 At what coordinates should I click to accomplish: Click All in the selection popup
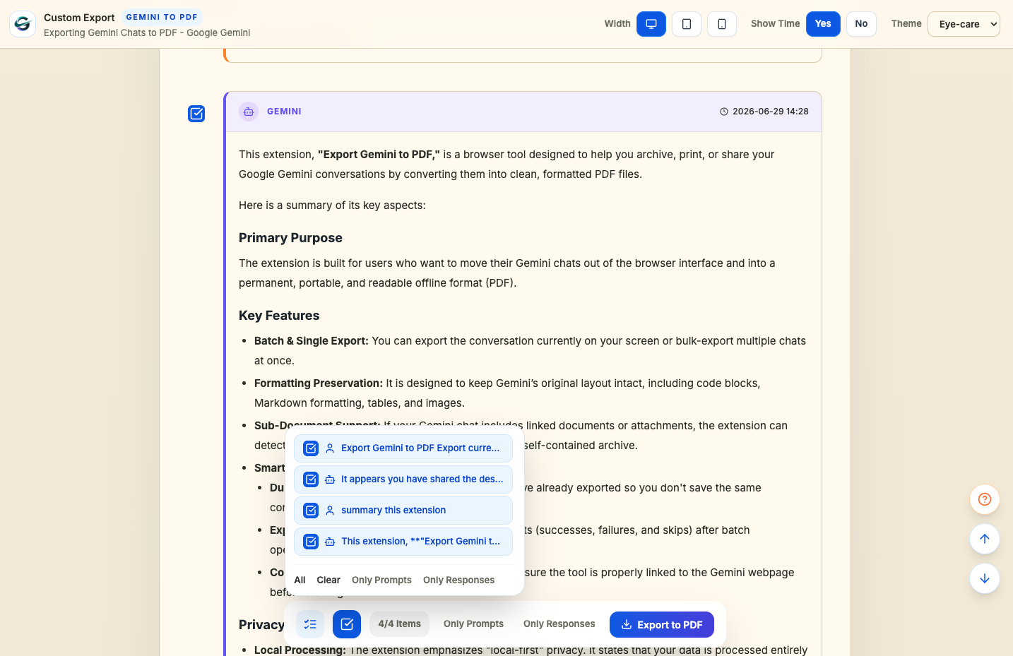[x=300, y=580]
